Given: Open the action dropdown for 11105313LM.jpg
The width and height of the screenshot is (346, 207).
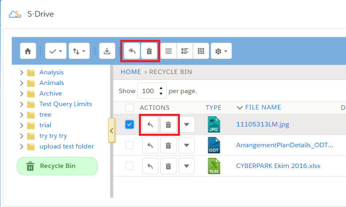Looking at the screenshot, I should click(x=187, y=125).
